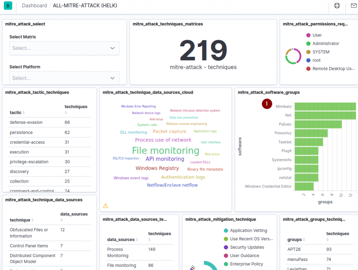Click the Mimikatz bar in software chart
The width and height of the screenshot is (358, 270).
click(x=325, y=107)
